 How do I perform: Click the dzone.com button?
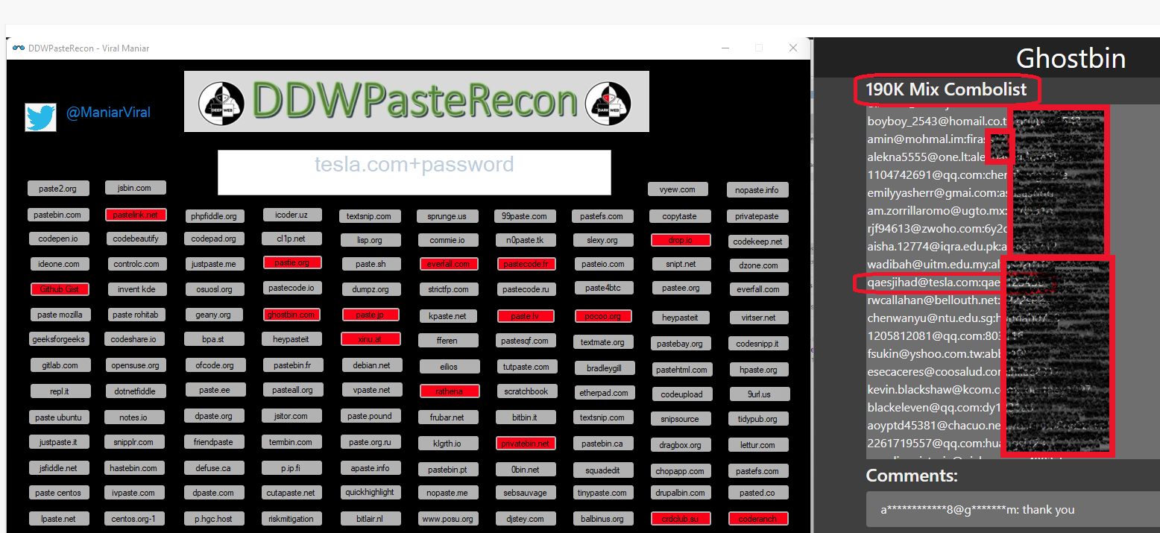[758, 265]
